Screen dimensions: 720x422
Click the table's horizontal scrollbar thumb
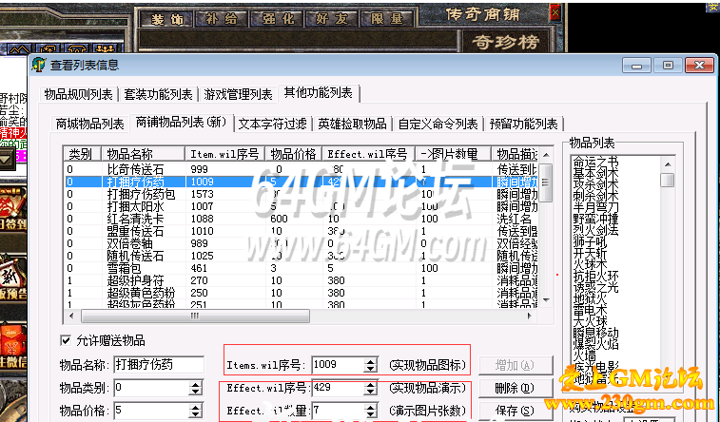(195, 316)
